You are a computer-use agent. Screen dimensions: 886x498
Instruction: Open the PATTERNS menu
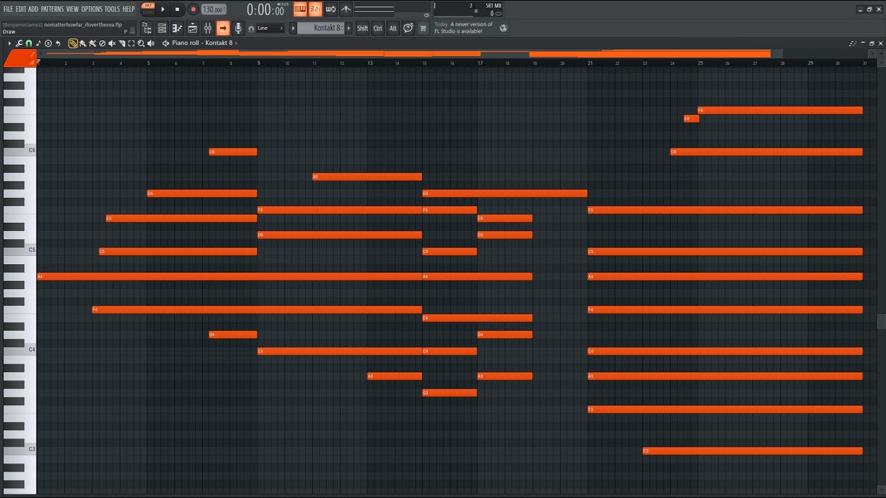tap(52, 9)
